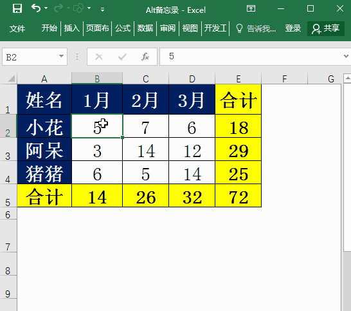Select row 7 header
The width and height of the screenshot is (351, 311).
[8, 236]
